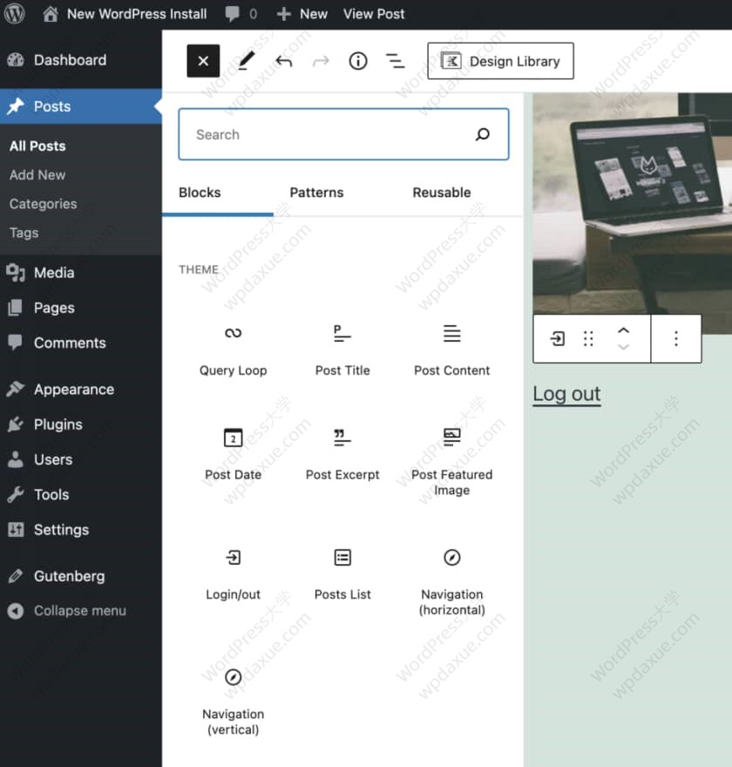This screenshot has height=767, width=732.
Task: Switch to the Blocks tab
Action: click(200, 193)
